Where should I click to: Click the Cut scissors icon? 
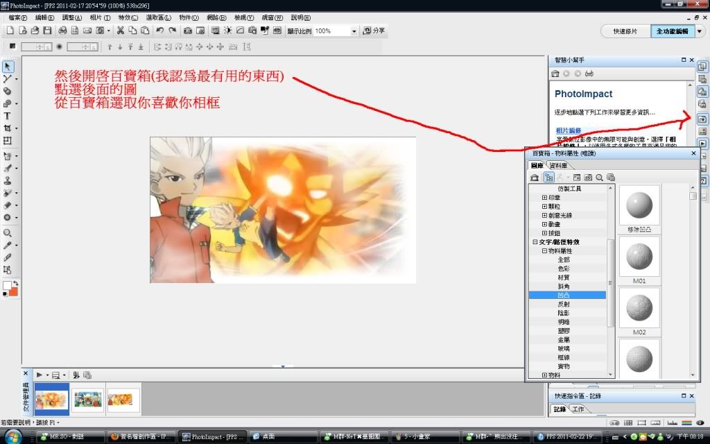121,31
